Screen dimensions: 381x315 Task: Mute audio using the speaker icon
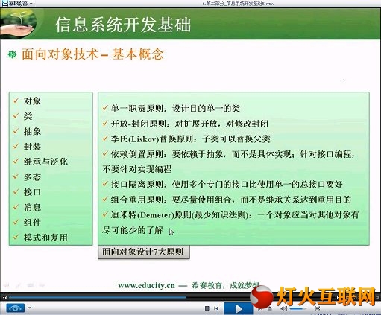[x=283, y=308]
